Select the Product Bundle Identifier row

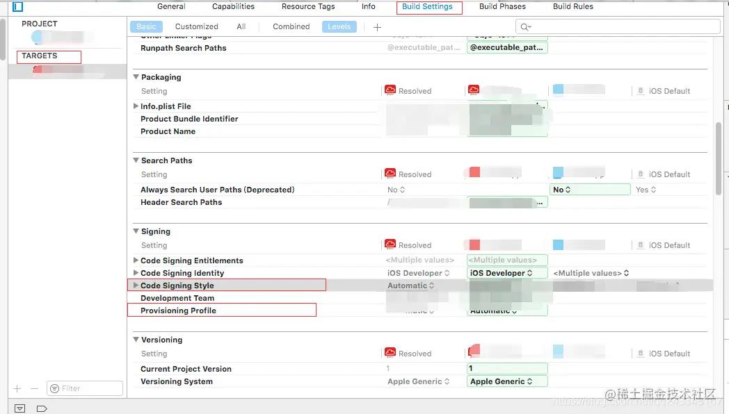pyautogui.click(x=420, y=119)
